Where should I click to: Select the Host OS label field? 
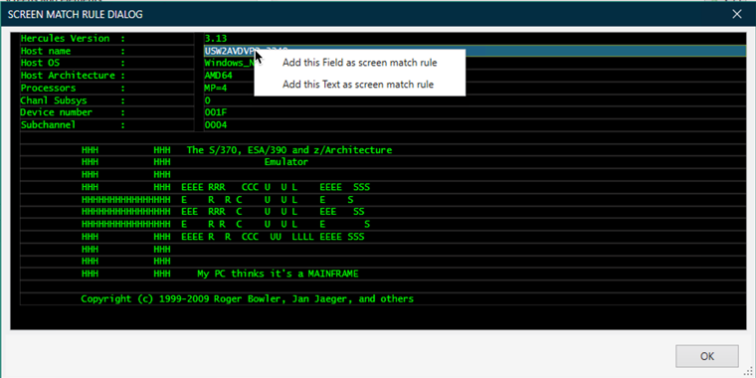[x=107, y=63]
